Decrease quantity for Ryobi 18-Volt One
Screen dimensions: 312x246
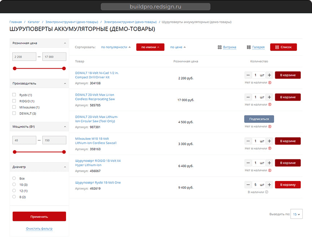[x=248, y=185]
